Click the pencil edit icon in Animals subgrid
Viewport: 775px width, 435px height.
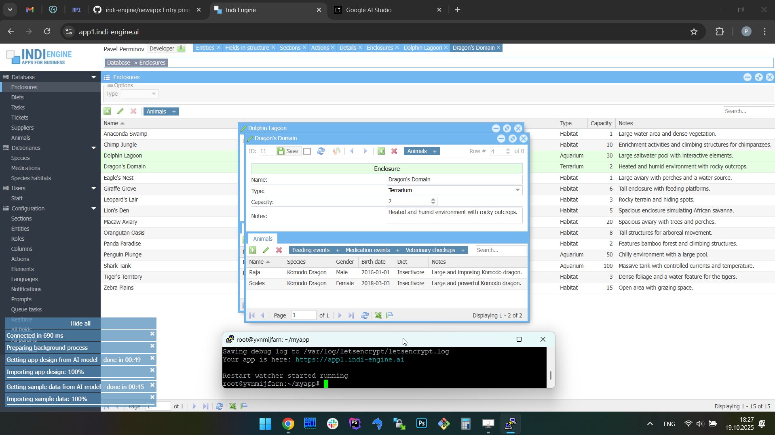[x=266, y=250]
